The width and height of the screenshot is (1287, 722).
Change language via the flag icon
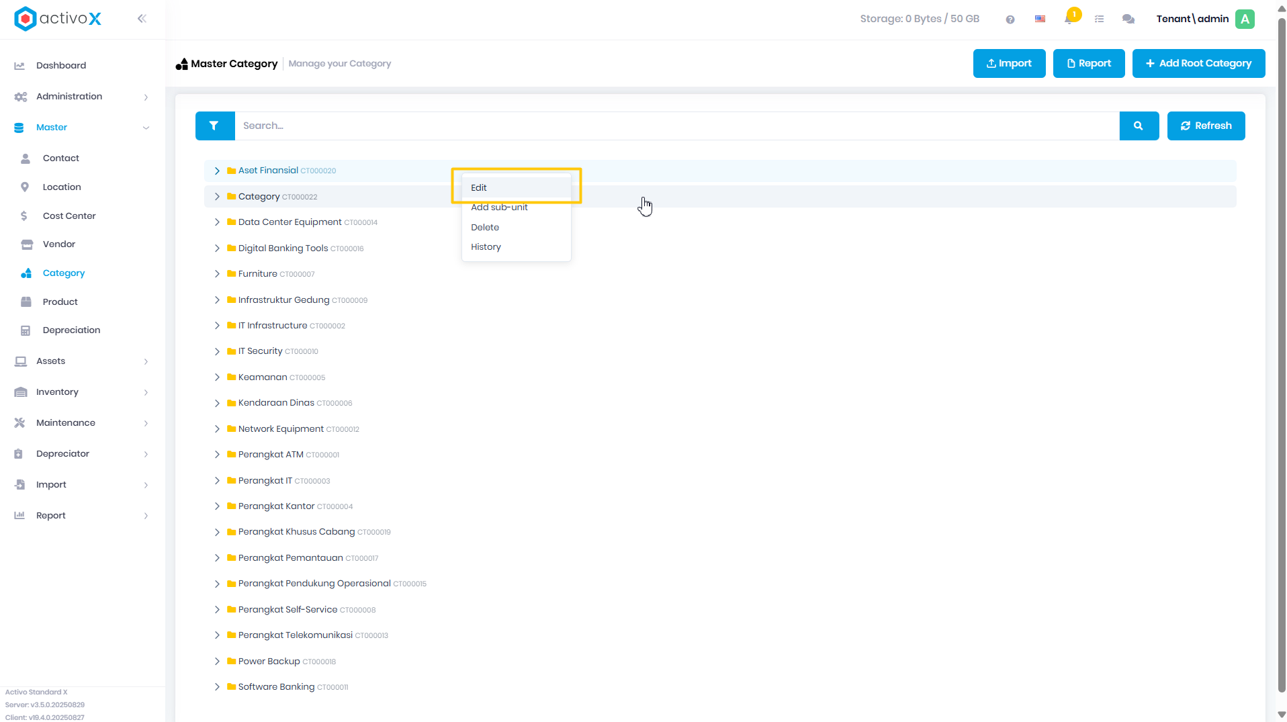pyautogui.click(x=1040, y=19)
